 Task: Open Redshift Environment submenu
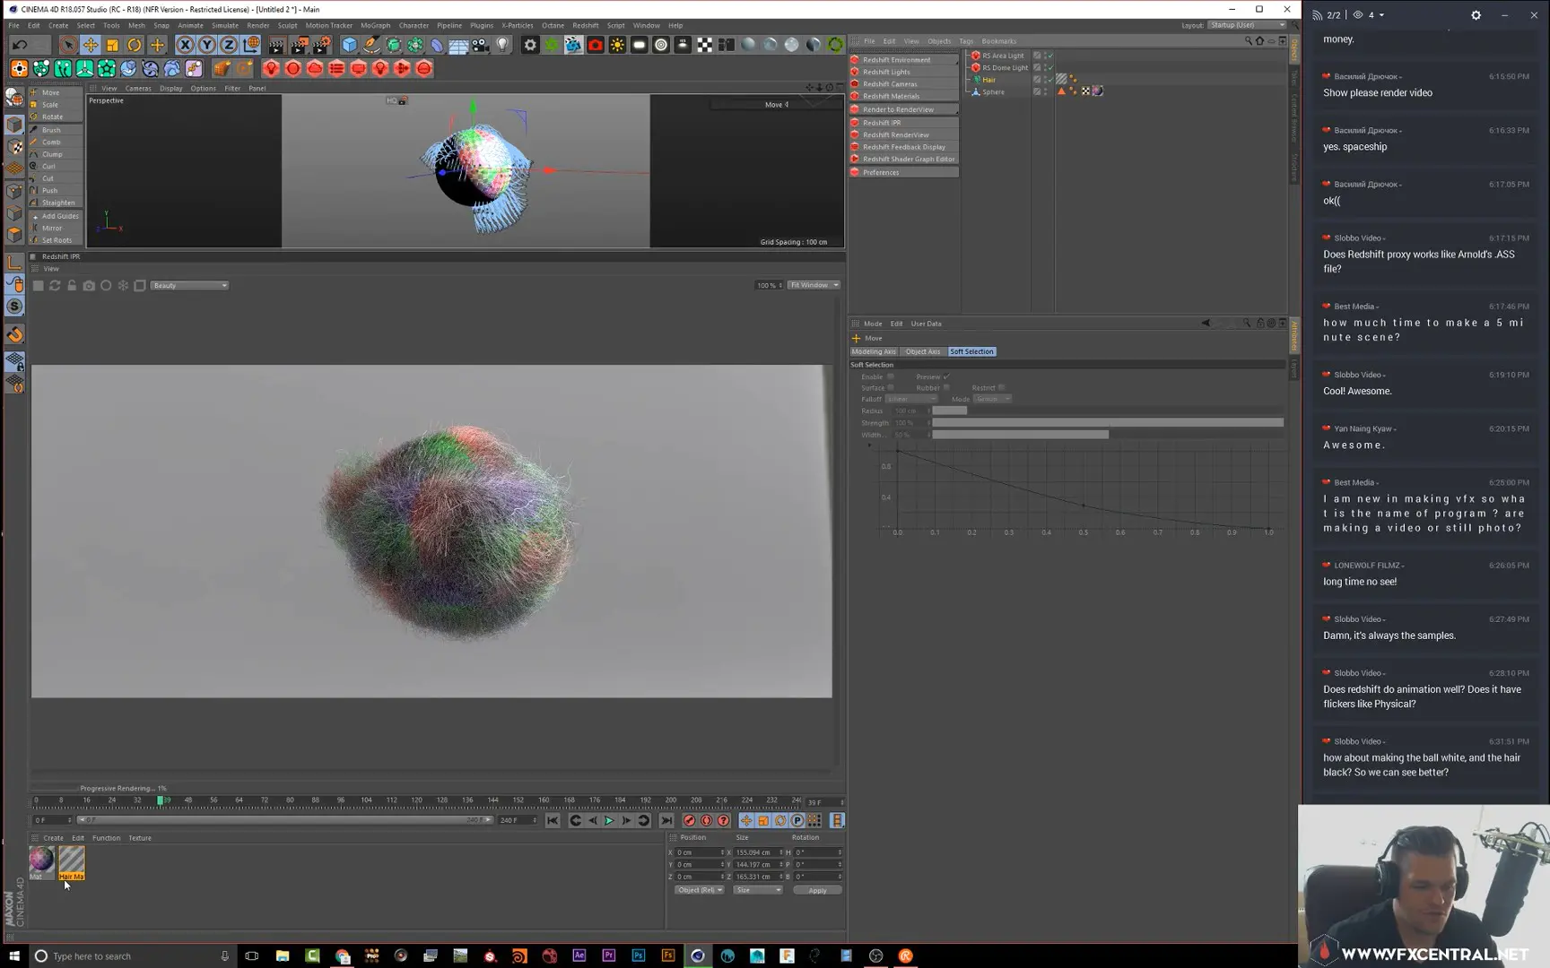904,60
